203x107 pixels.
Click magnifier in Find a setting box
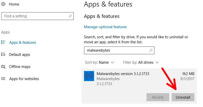tap(70, 16)
